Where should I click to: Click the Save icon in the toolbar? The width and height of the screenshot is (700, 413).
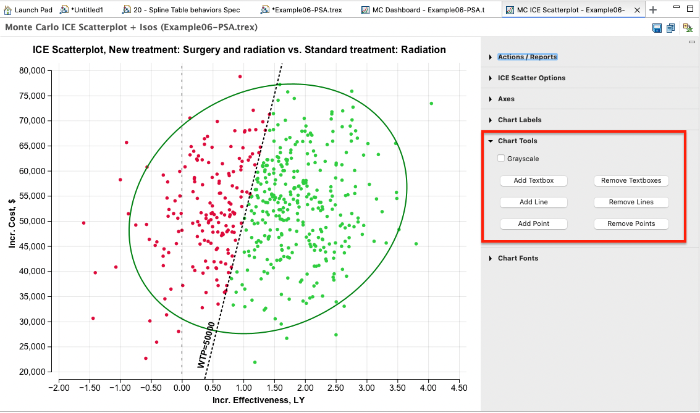[657, 28]
